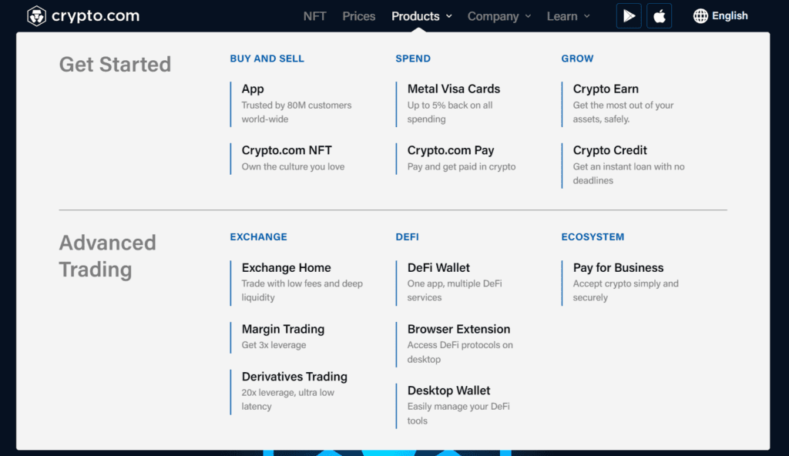The image size is (789, 456).
Task: Open Metal Visa Cards link
Action: [x=453, y=89]
